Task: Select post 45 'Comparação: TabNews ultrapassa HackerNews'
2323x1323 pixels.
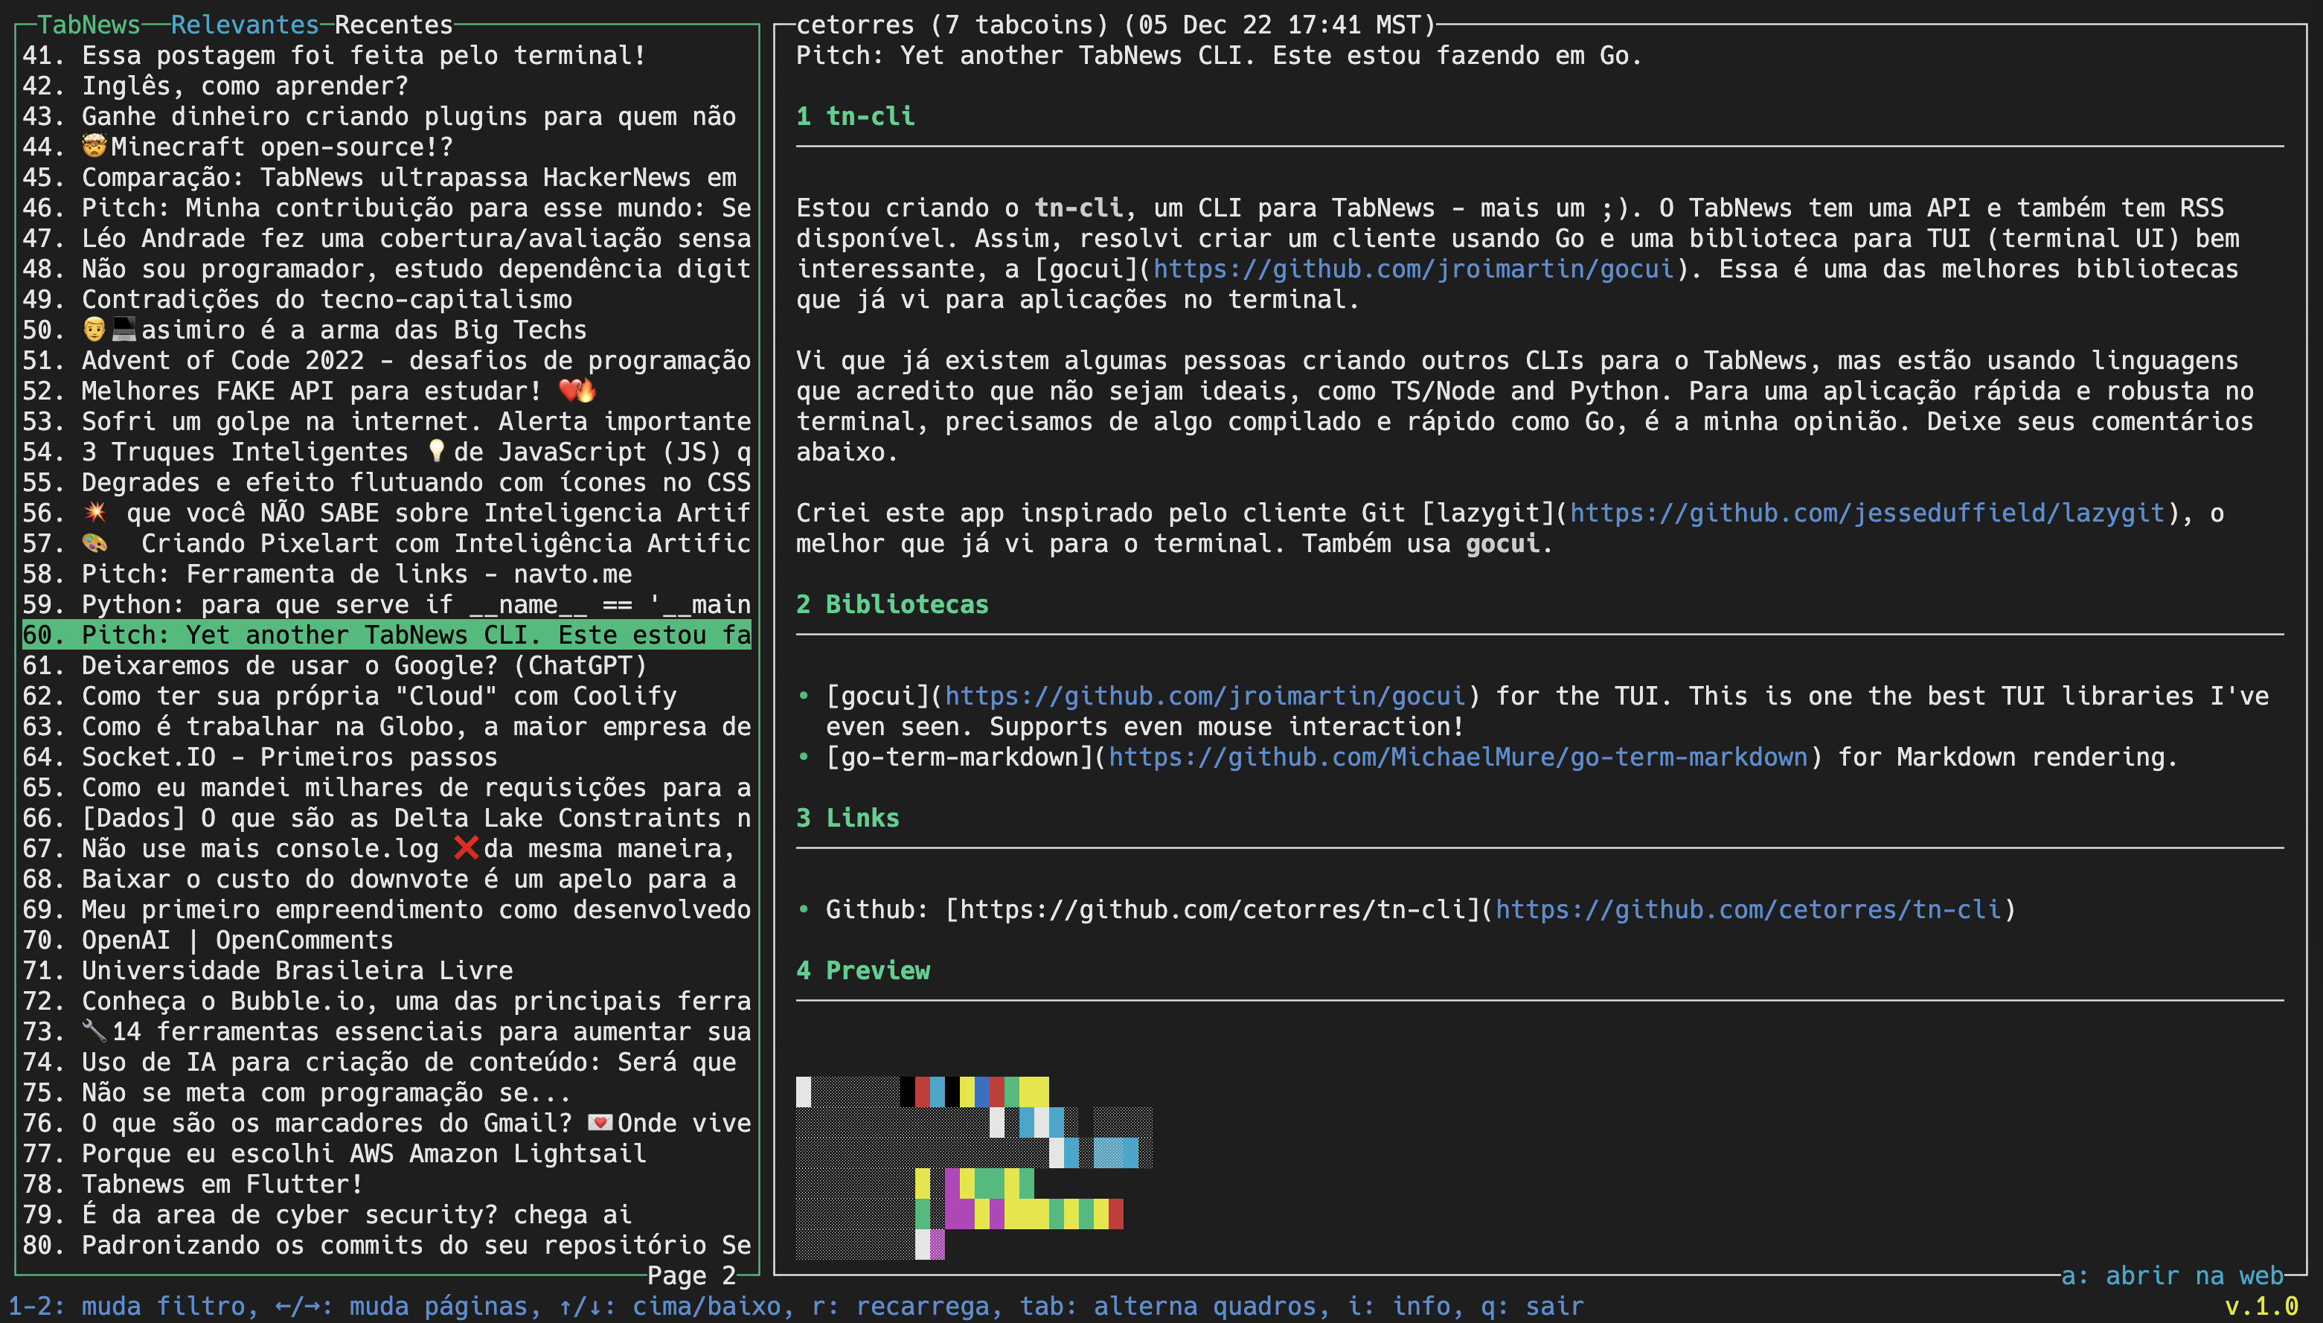Action: click(x=386, y=177)
